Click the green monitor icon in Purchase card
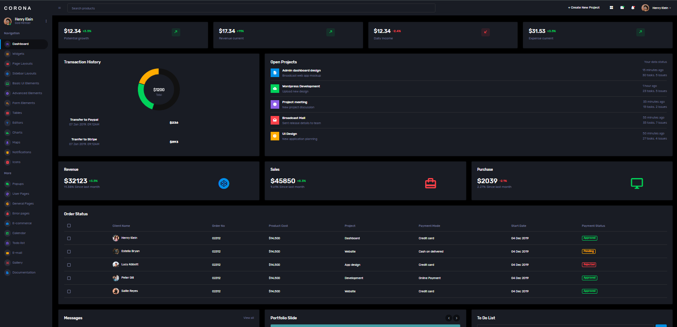 pos(637,184)
